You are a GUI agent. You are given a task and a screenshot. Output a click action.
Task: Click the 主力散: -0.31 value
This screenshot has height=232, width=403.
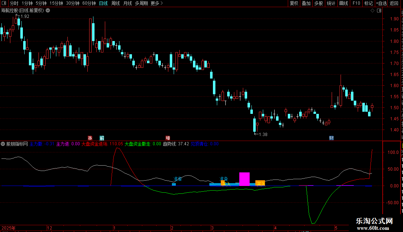click(x=42, y=144)
